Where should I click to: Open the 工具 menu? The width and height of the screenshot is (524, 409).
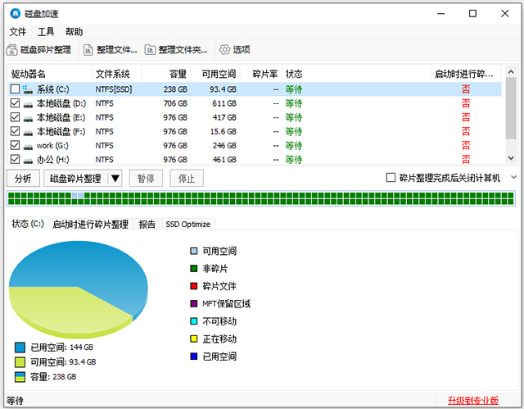tap(46, 32)
